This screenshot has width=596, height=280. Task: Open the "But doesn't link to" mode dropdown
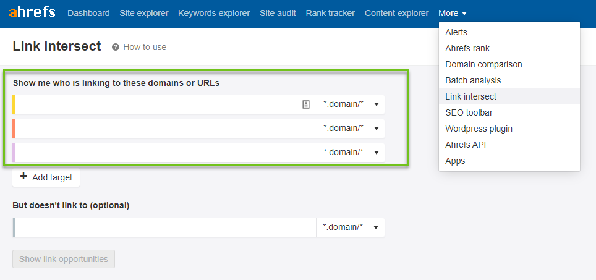tap(351, 227)
